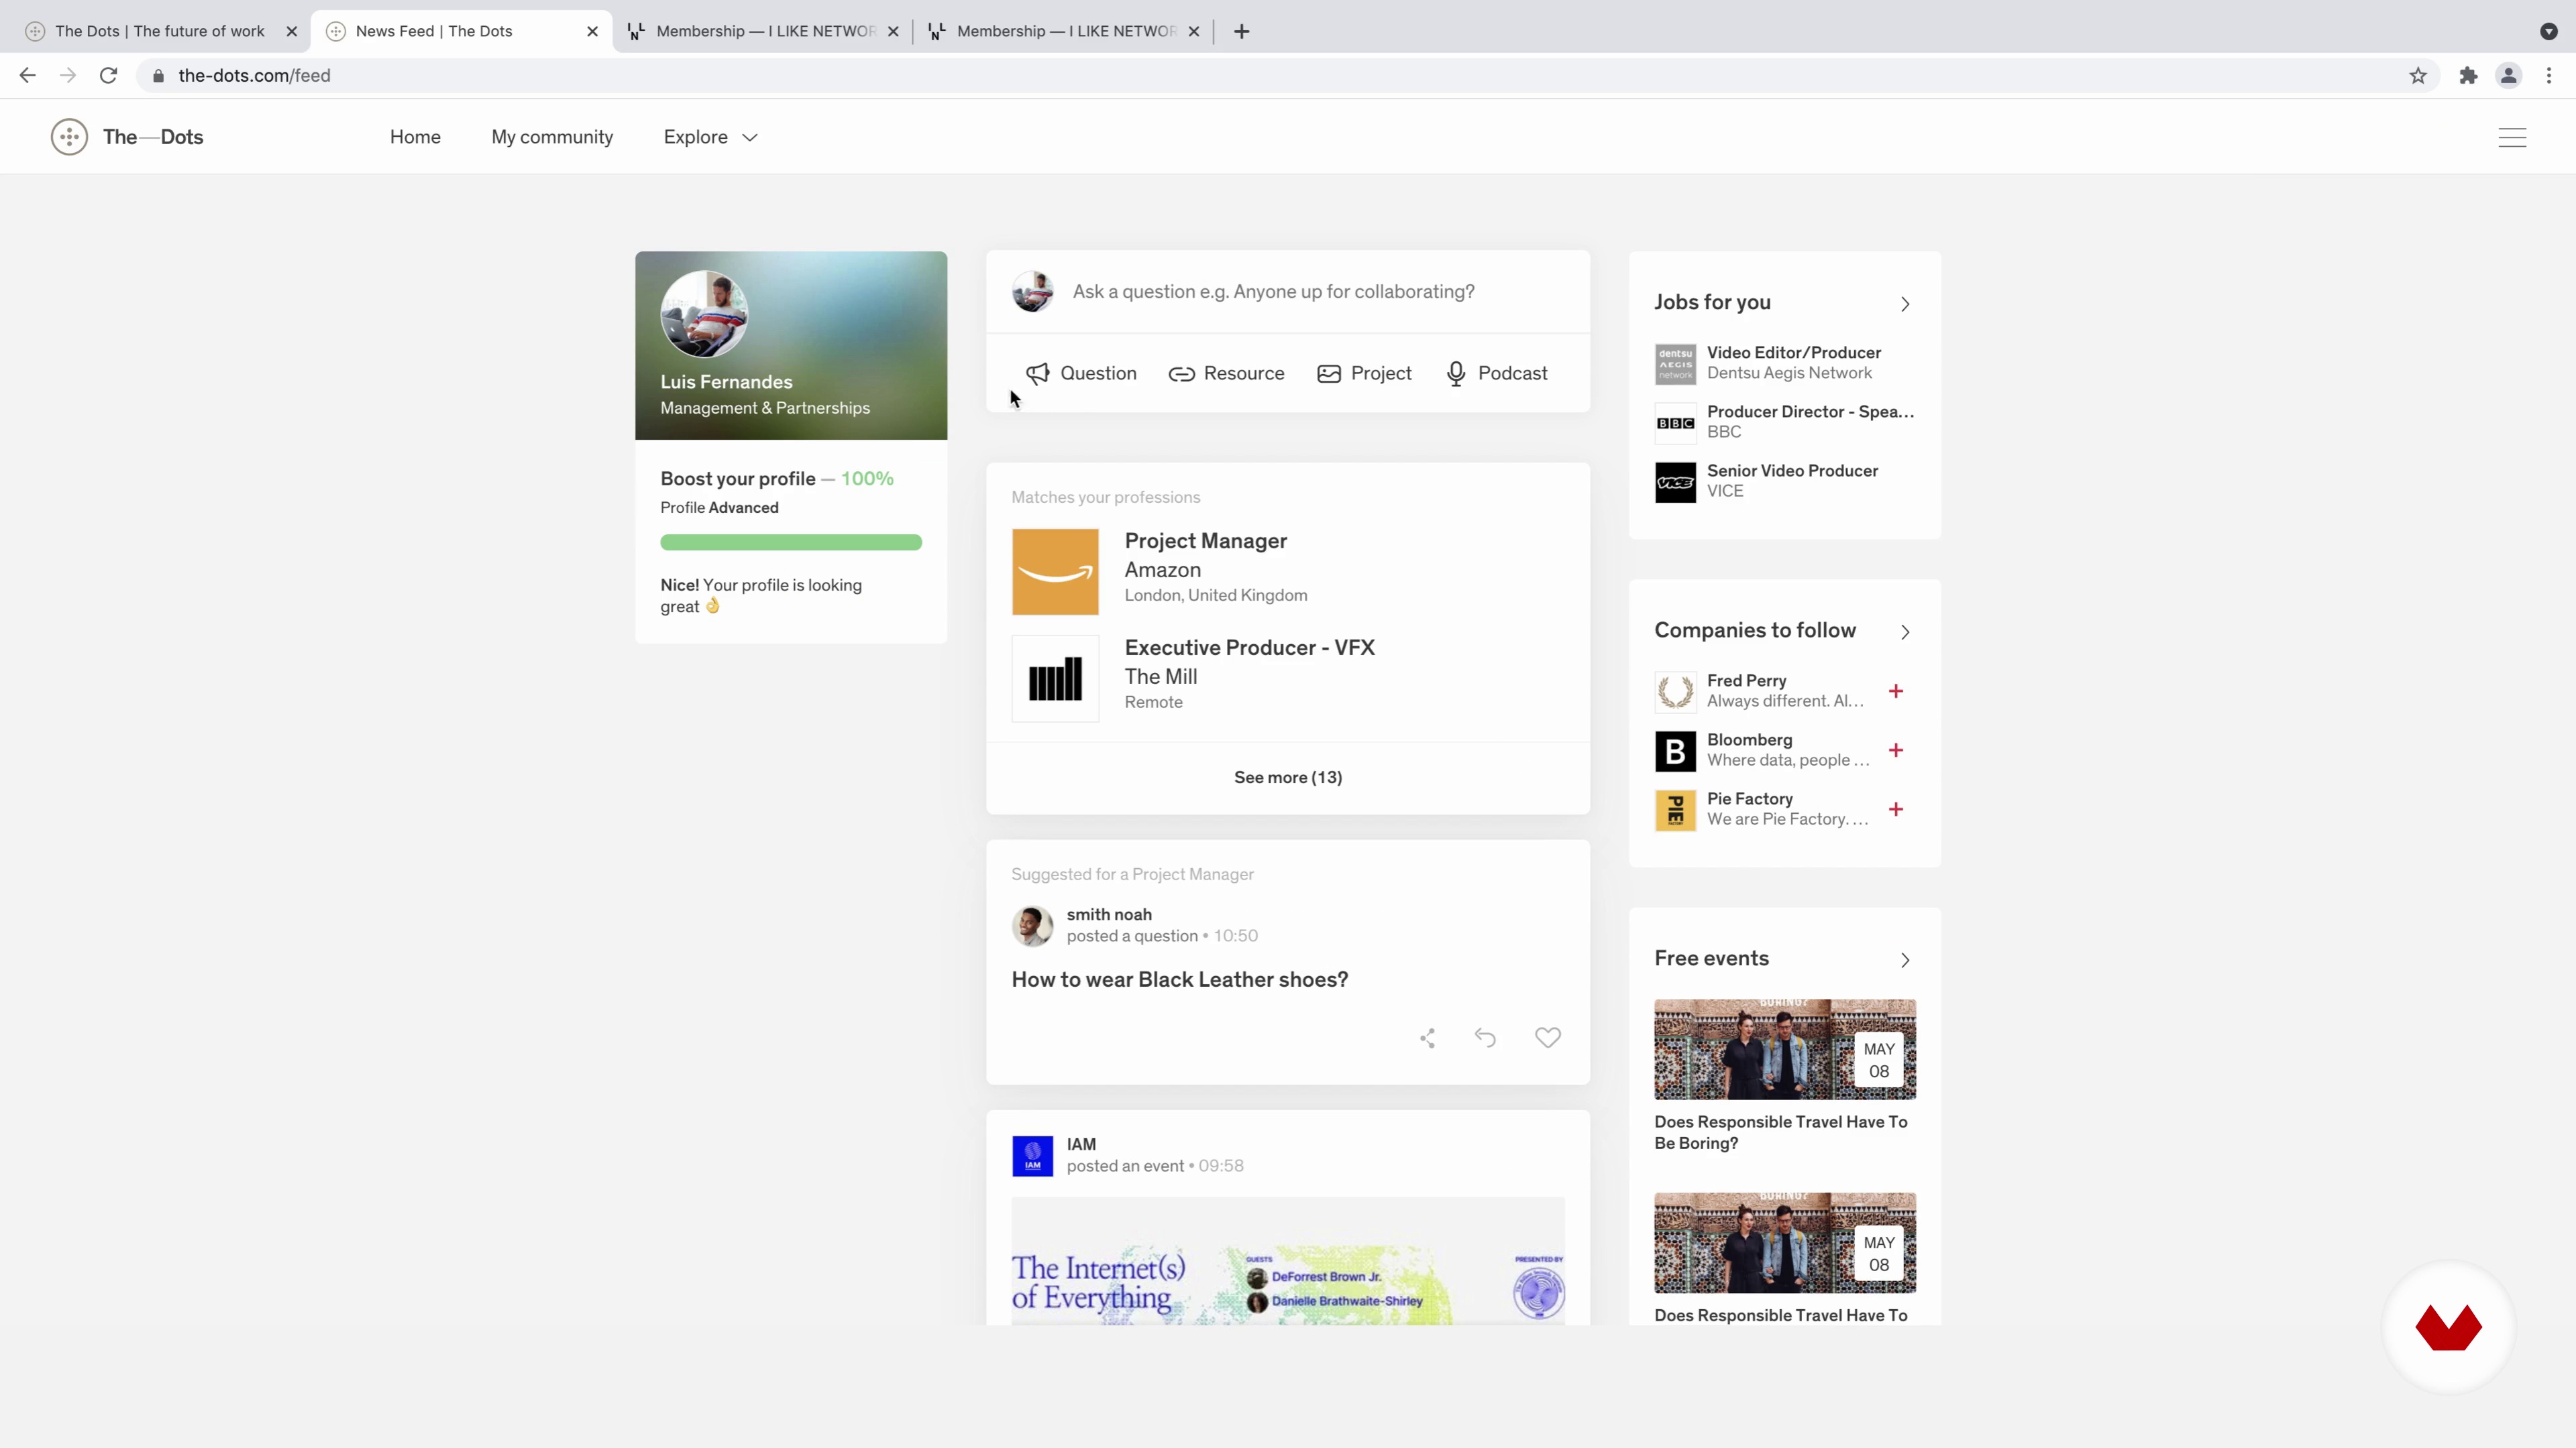Open Executive Producer - VFX job

[1249, 648]
